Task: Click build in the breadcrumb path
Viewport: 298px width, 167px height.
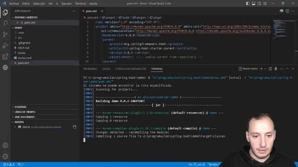Action: [124, 18]
